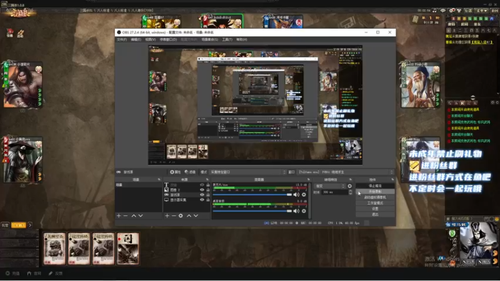Open the 窗口 window selection dropdown
Screen dimensions: 500x281
(346, 172)
